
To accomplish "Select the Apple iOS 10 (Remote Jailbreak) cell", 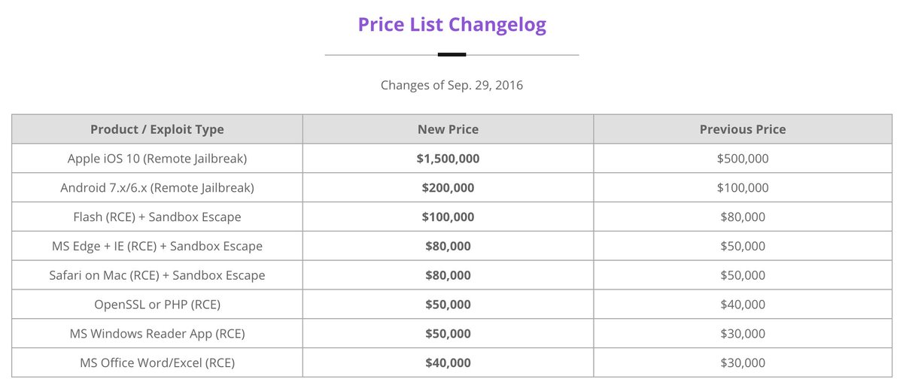I will pos(157,159).
